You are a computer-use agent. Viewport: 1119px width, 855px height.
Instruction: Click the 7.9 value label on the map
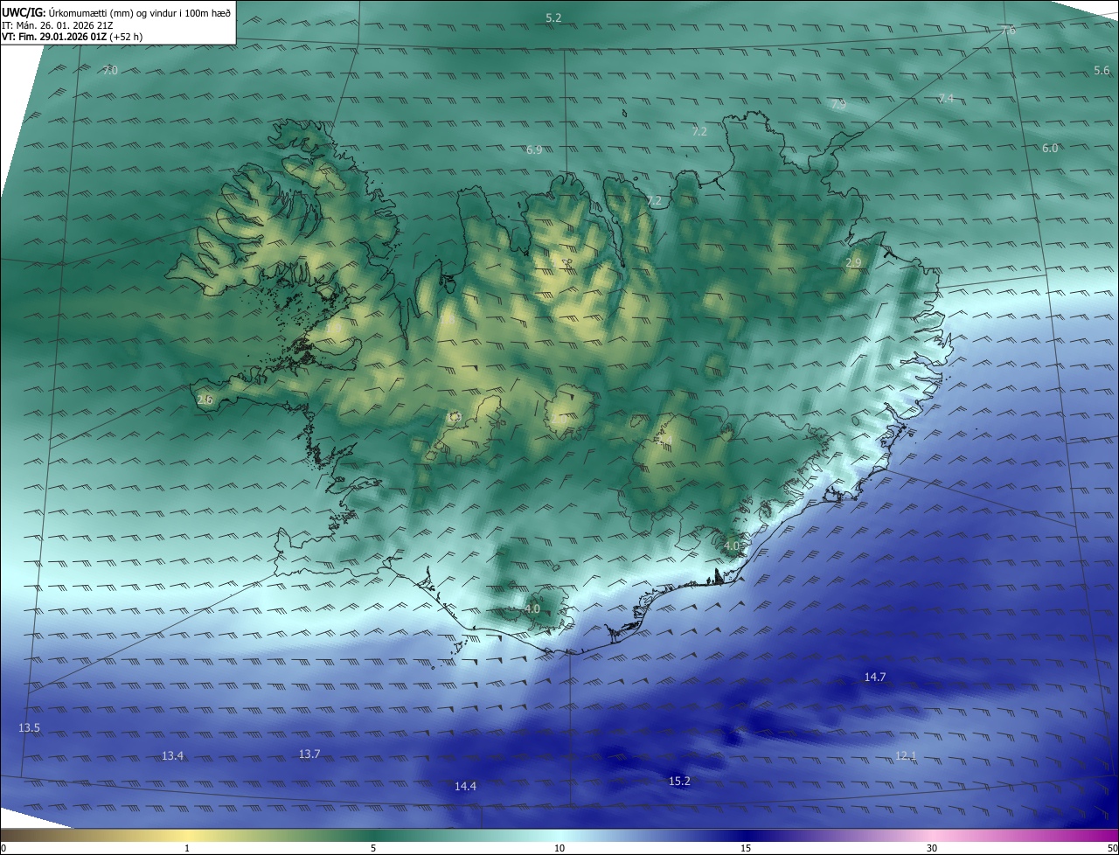pyautogui.click(x=838, y=105)
